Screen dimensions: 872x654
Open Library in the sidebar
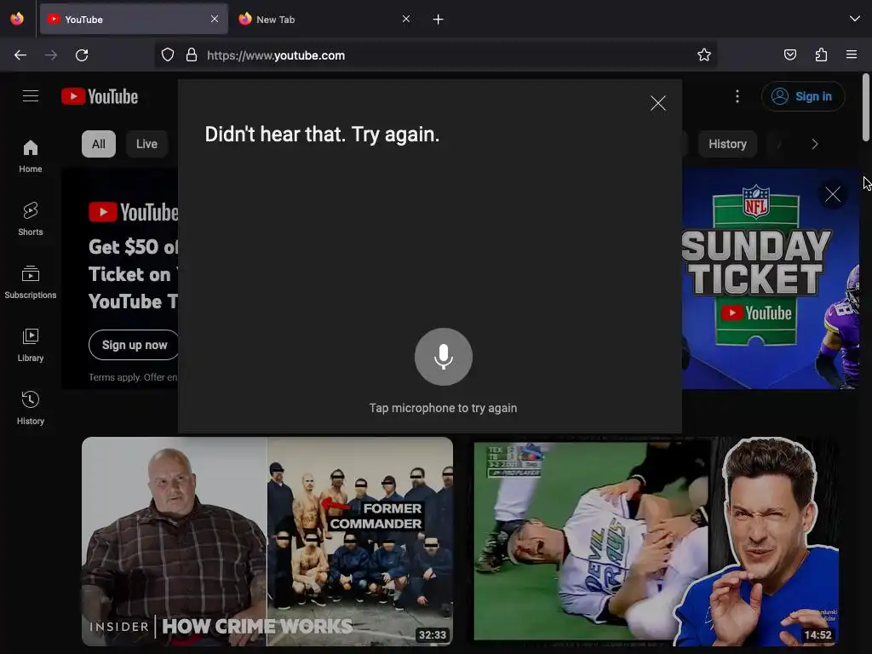pos(31,346)
